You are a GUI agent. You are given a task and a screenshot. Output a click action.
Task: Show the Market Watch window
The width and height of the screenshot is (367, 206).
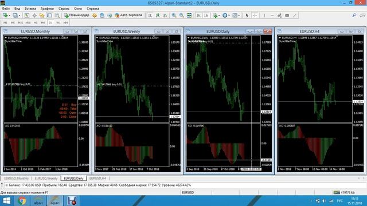click(x=27, y=15)
